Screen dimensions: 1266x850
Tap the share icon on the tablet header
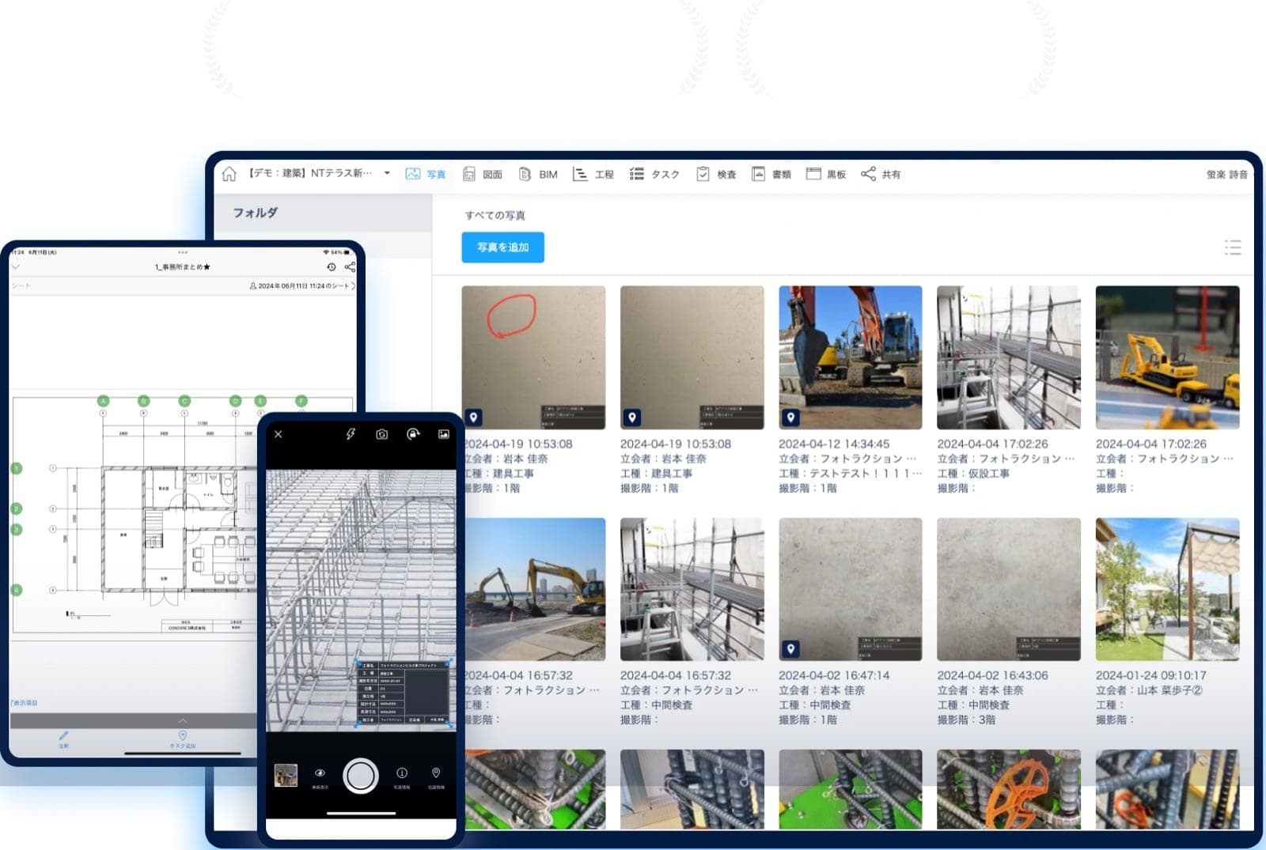350,267
